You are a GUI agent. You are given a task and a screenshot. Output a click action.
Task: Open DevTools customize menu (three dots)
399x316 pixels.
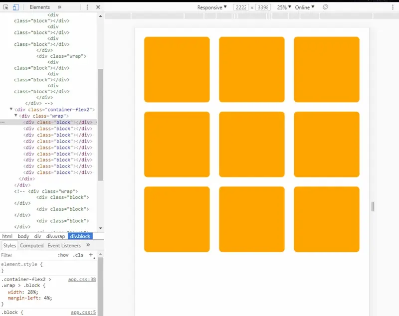87,7
